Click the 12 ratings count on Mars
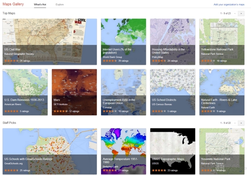 [x=74, y=111]
